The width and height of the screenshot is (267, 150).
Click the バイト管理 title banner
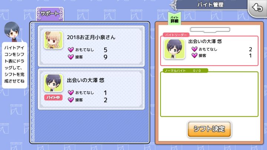coord(211,5)
